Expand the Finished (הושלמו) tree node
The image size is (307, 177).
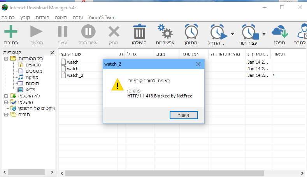point(6,102)
